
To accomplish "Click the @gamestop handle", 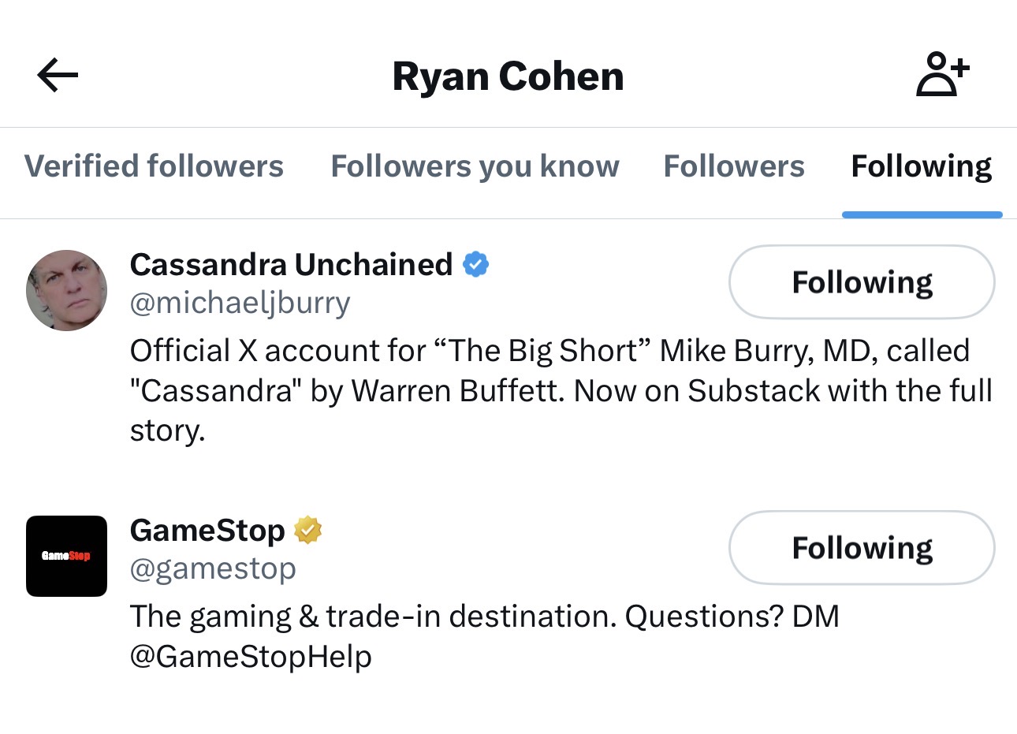I will 213,568.
